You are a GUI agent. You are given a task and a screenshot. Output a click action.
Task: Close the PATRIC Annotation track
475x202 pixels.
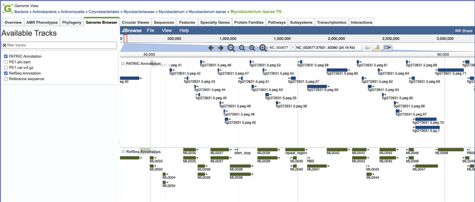coord(123,64)
